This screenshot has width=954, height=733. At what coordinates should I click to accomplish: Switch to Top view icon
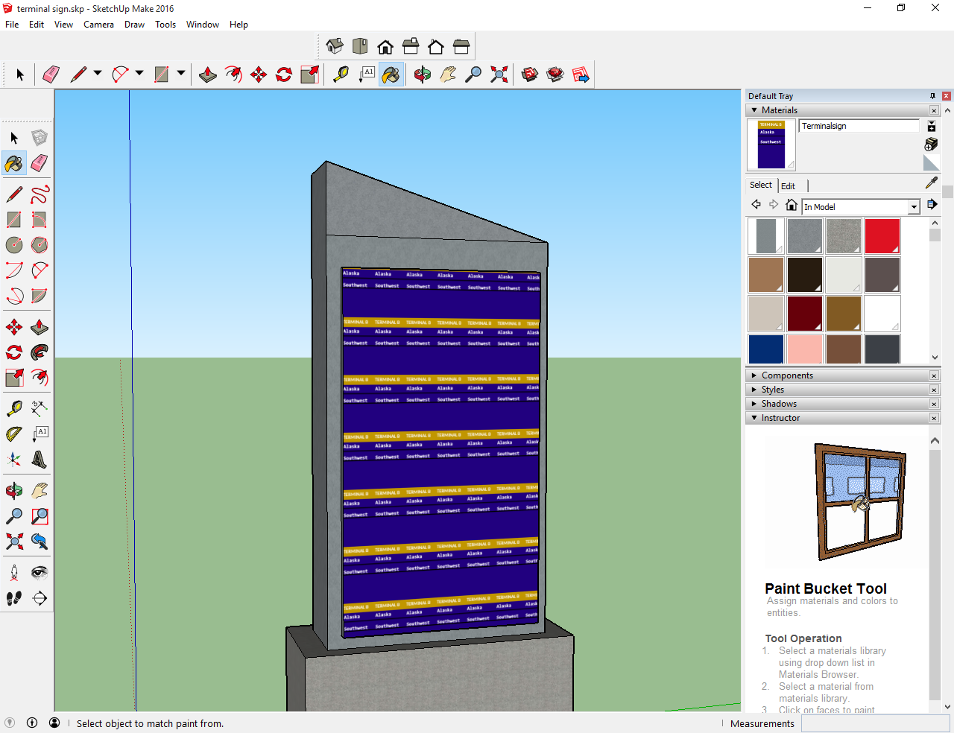click(x=360, y=47)
